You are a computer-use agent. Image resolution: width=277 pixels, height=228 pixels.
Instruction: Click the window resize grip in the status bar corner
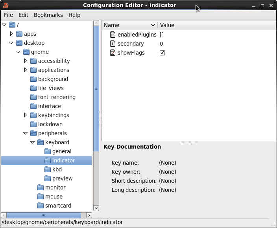pyautogui.click(x=273, y=224)
